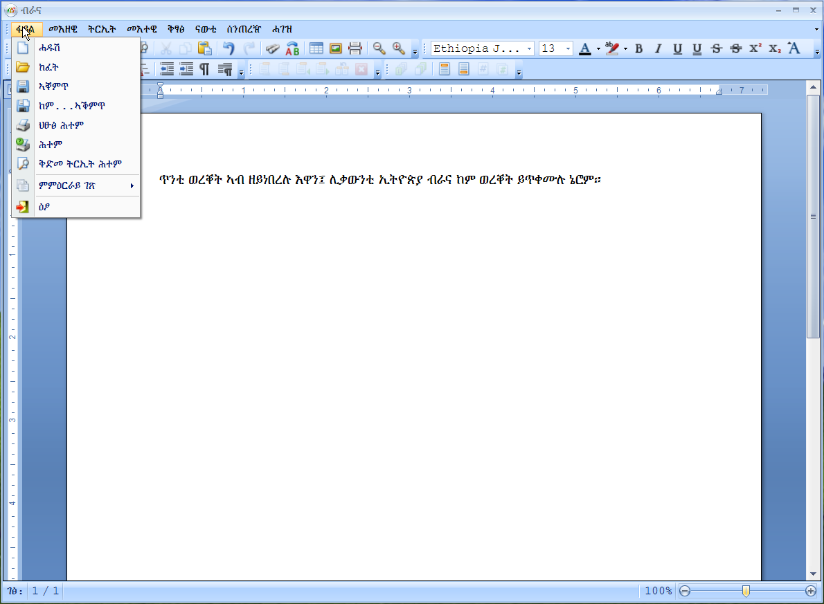Choose ክፈት from the file menu

click(x=76, y=67)
